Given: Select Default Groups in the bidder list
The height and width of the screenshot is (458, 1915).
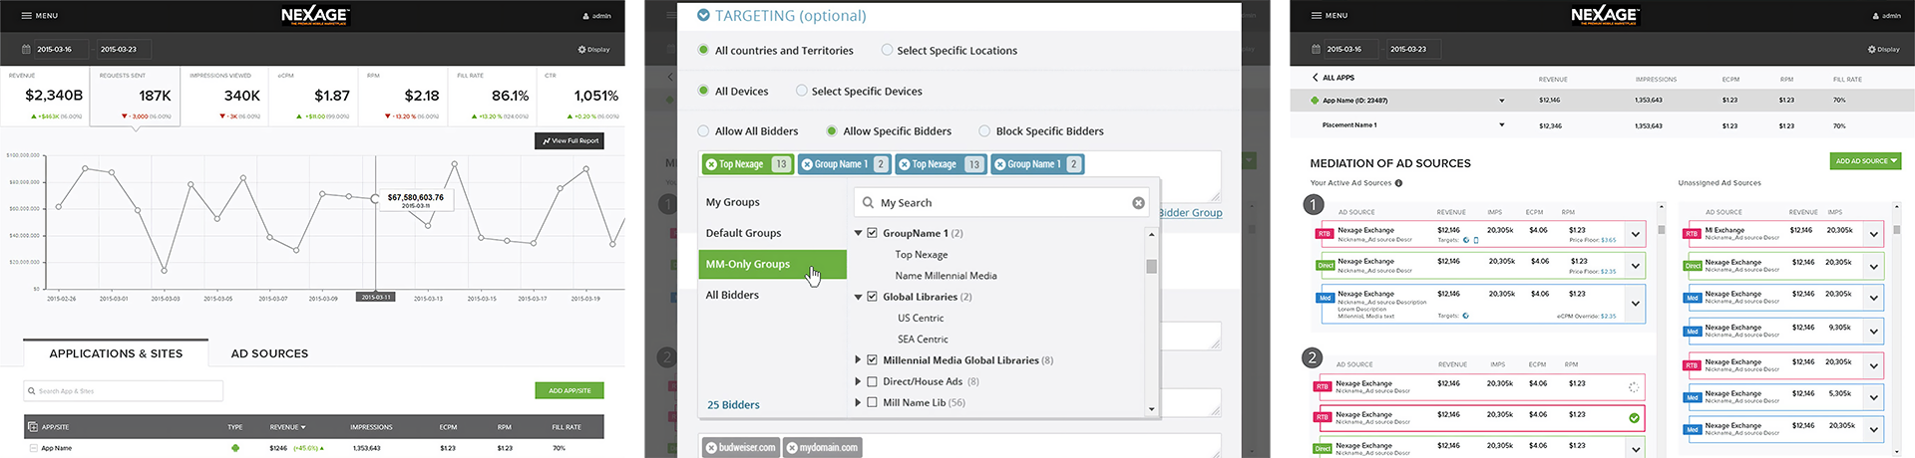Looking at the screenshot, I should coord(743,233).
